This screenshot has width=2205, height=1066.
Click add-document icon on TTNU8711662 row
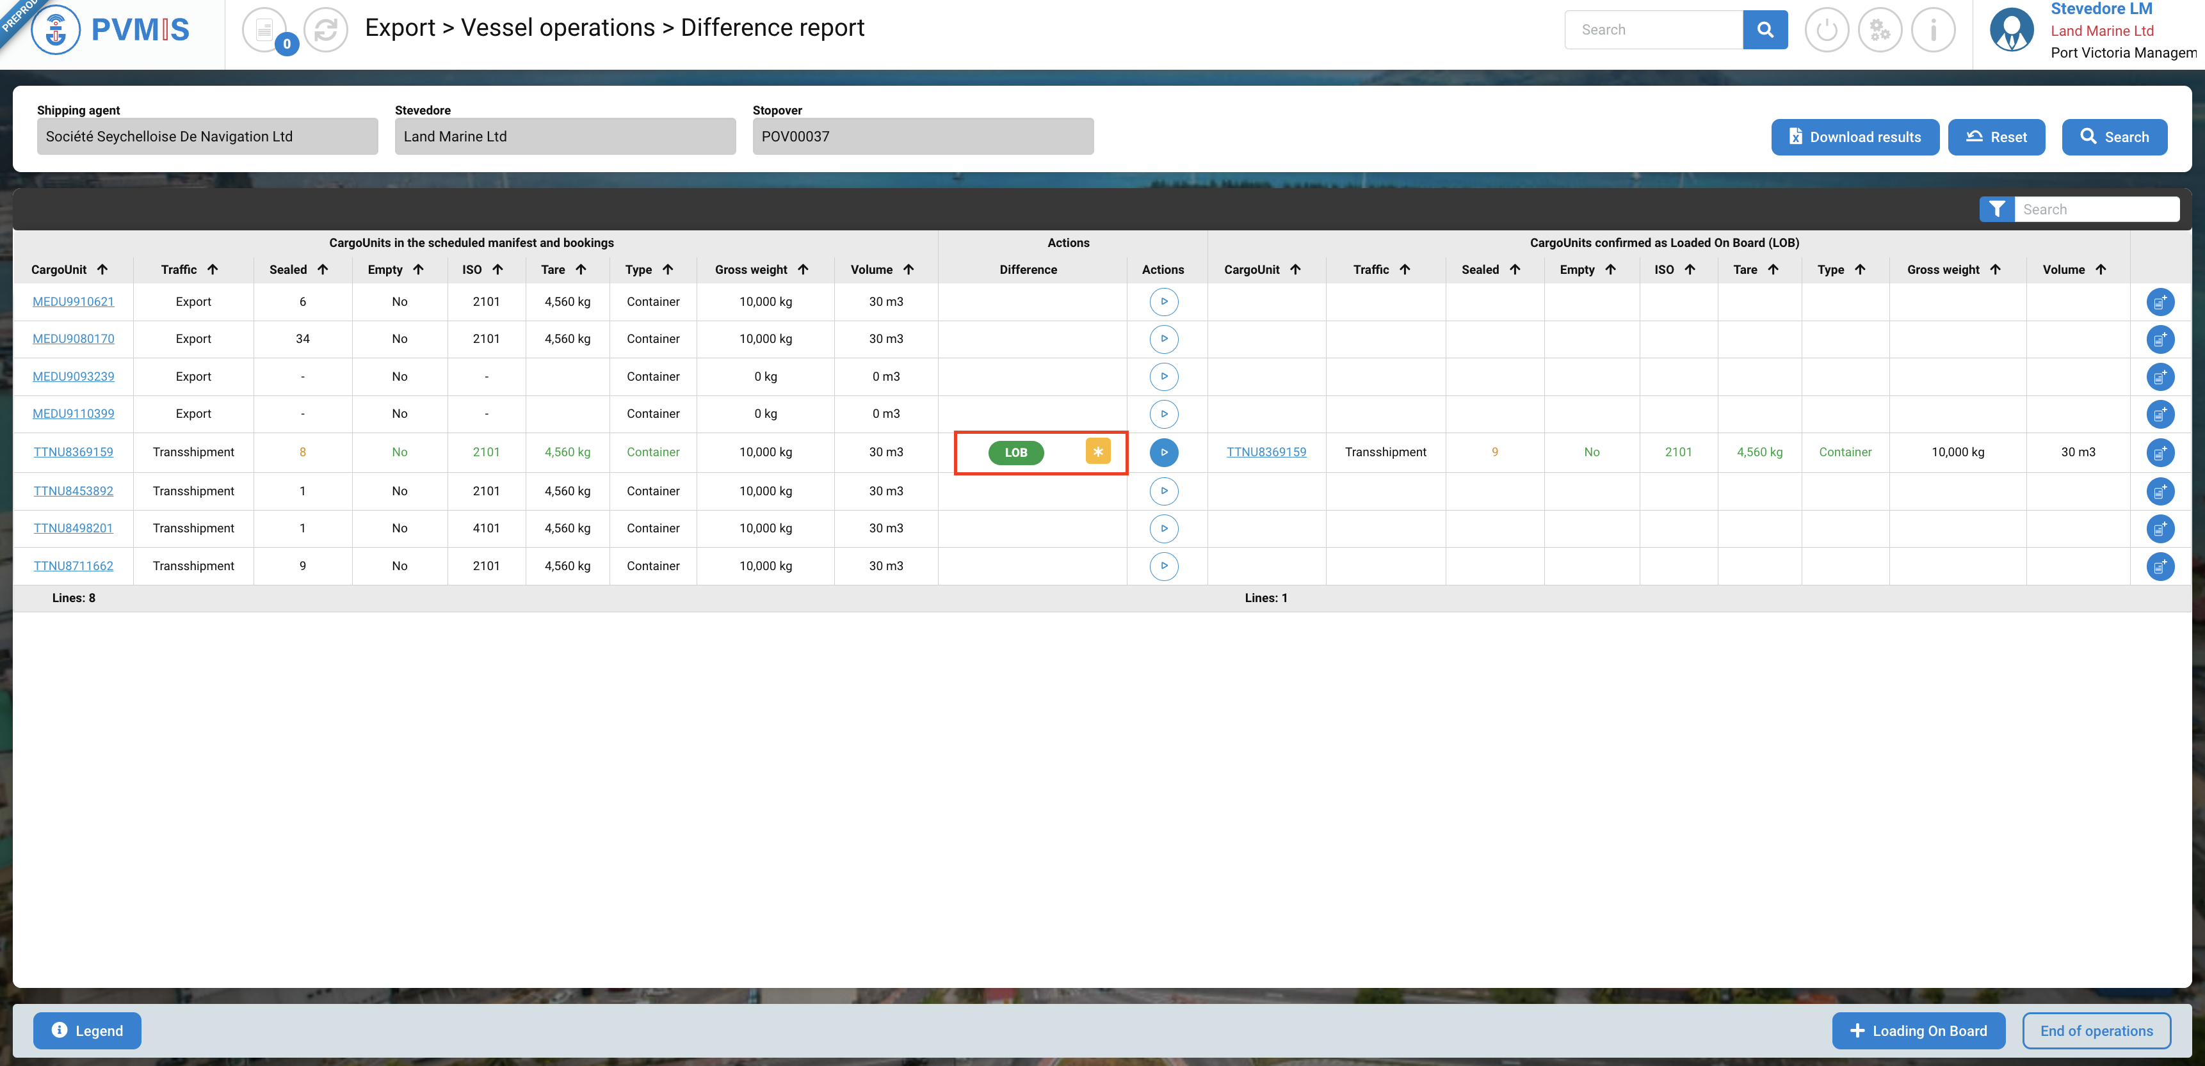(2160, 566)
